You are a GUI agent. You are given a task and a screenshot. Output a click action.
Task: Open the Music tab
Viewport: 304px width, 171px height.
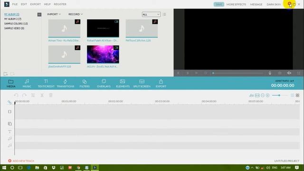27,84
